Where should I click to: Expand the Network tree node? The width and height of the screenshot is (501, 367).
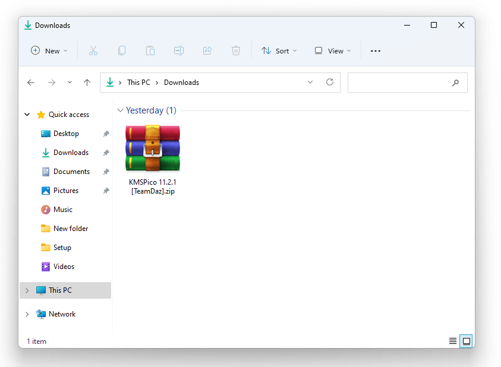point(27,314)
